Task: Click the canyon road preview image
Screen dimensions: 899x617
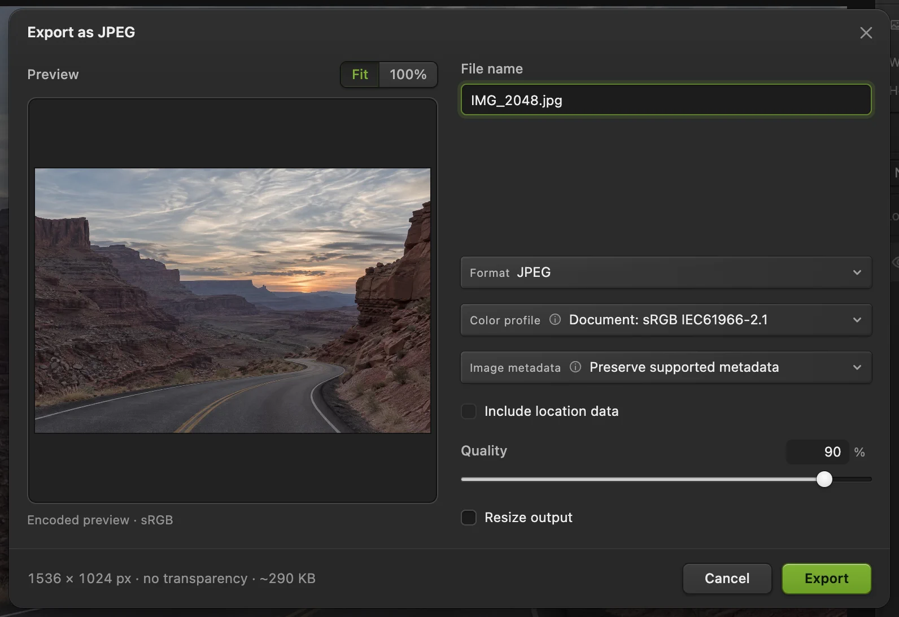Action: tap(233, 301)
